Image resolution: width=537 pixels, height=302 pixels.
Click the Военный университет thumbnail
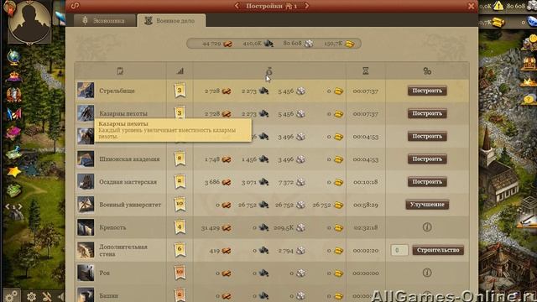[x=86, y=205]
